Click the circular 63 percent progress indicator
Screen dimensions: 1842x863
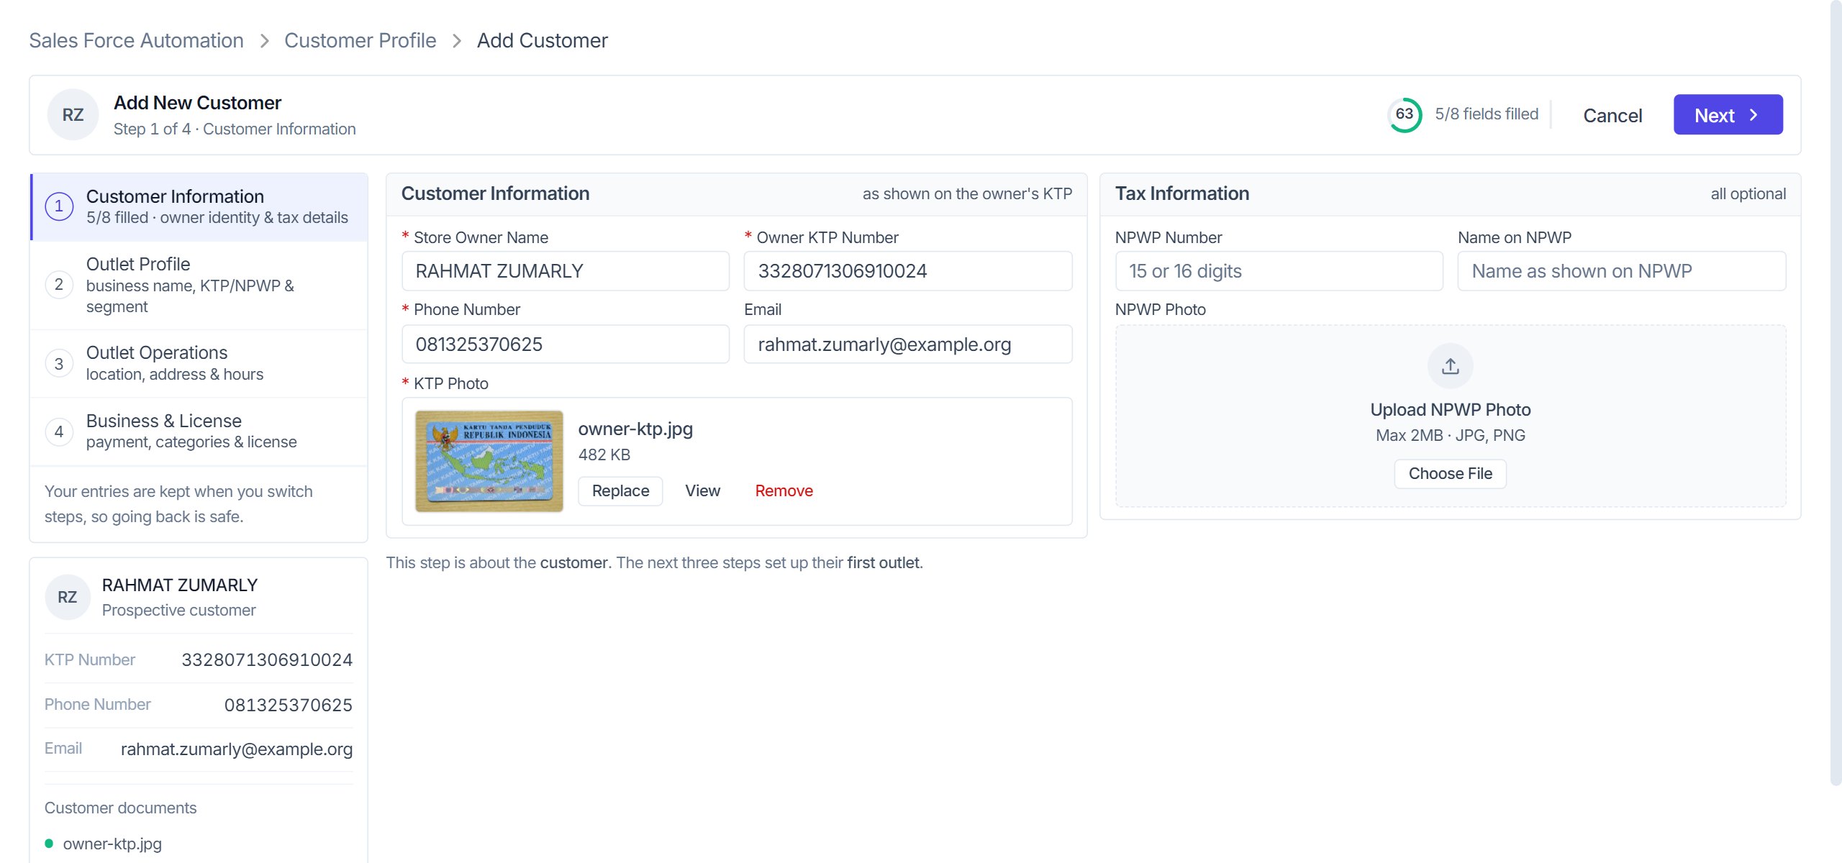click(x=1405, y=114)
